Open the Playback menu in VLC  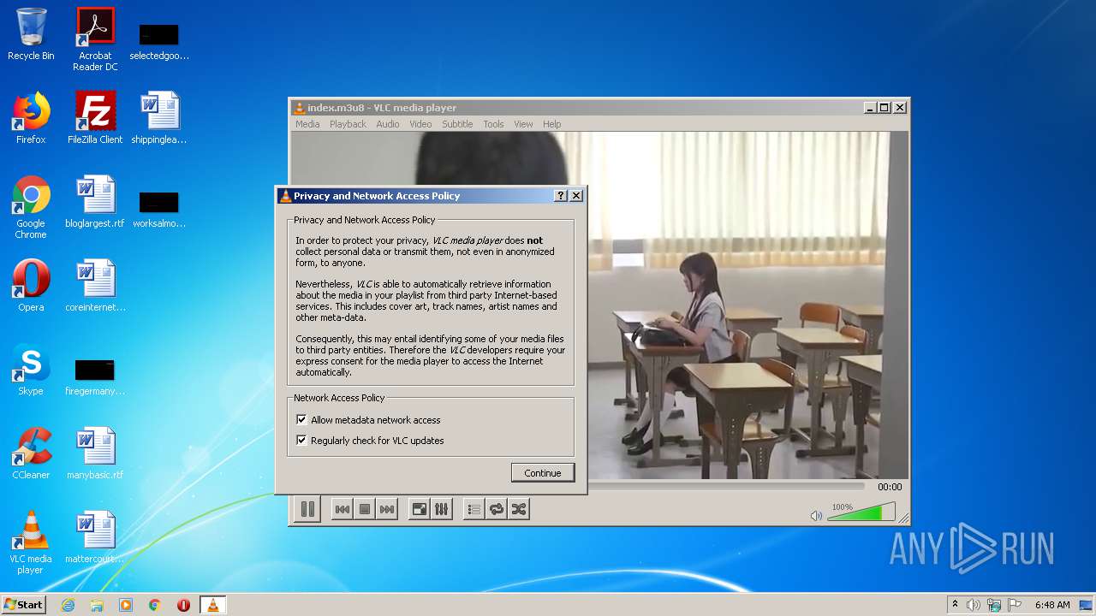[x=348, y=124]
